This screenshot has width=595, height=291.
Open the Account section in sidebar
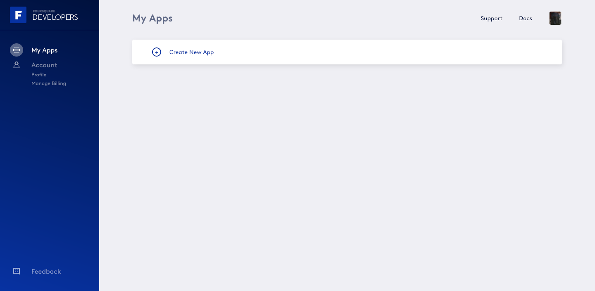[x=44, y=65]
